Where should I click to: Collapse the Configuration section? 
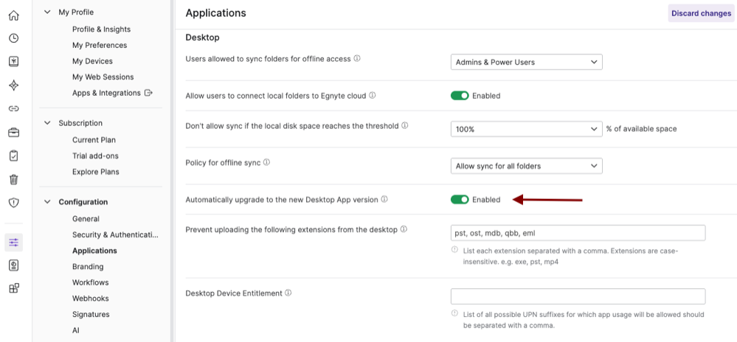pos(47,202)
